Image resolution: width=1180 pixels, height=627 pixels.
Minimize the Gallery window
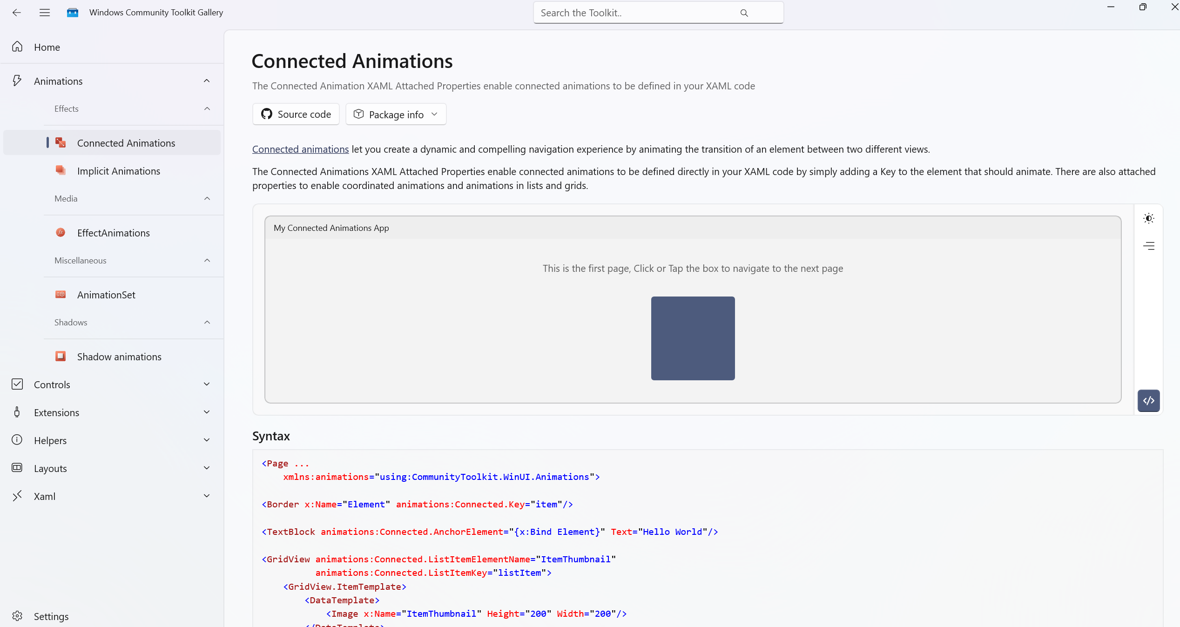point(1111,7)
